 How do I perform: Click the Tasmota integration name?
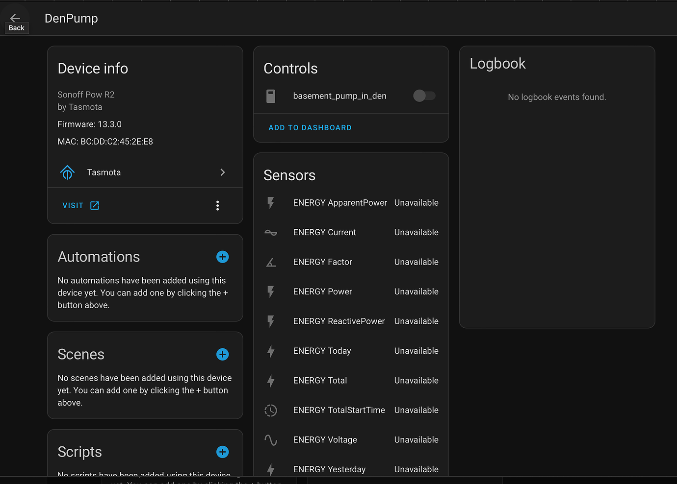pos(104,172)
